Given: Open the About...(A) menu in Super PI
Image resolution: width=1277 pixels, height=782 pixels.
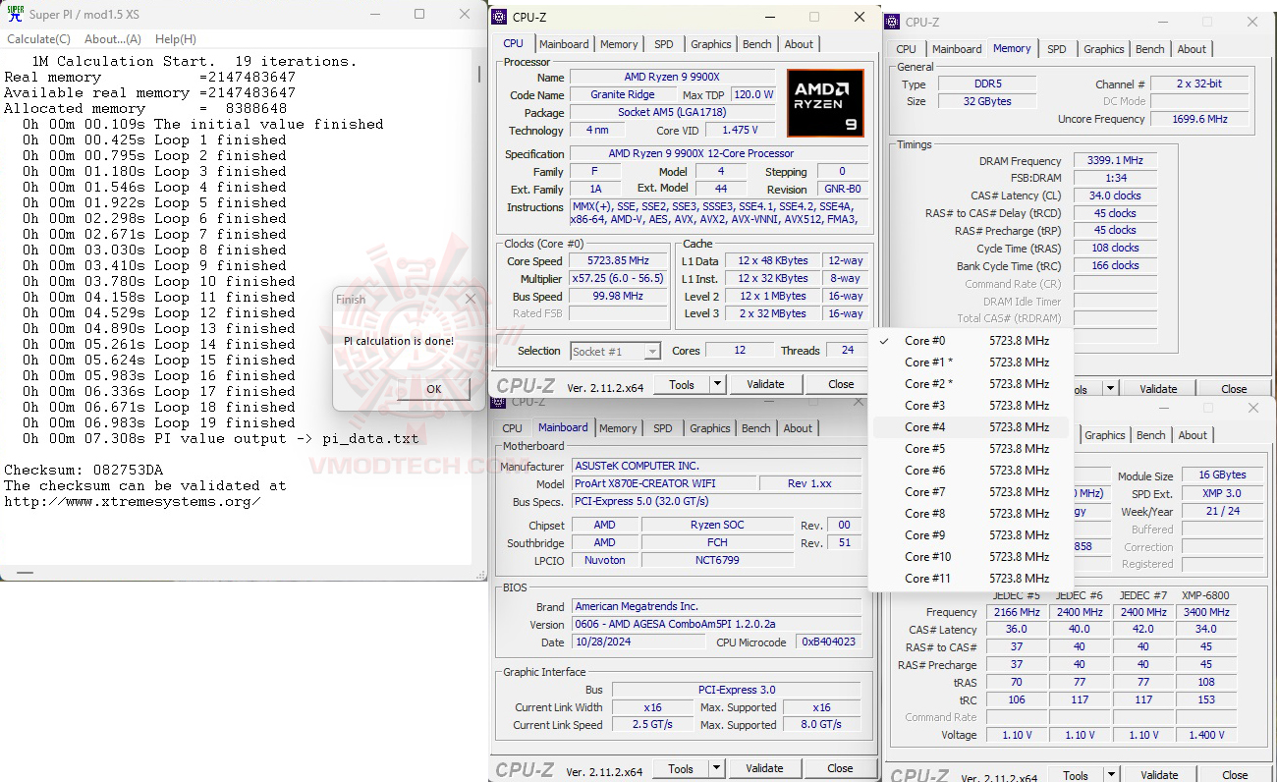Looking at the screenshot, I should [113, 39].
